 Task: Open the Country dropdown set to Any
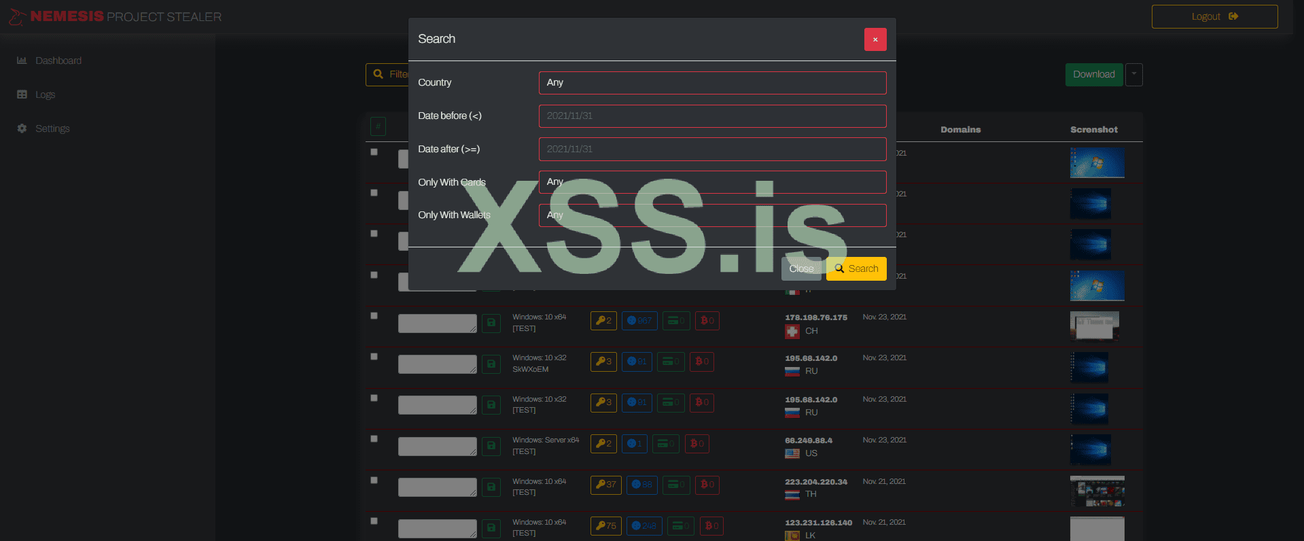[x=712, y=82]
